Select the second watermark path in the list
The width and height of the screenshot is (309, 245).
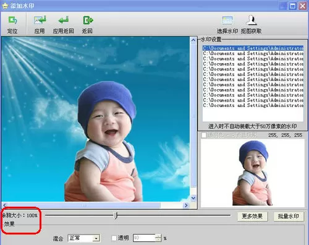(253, 53)
